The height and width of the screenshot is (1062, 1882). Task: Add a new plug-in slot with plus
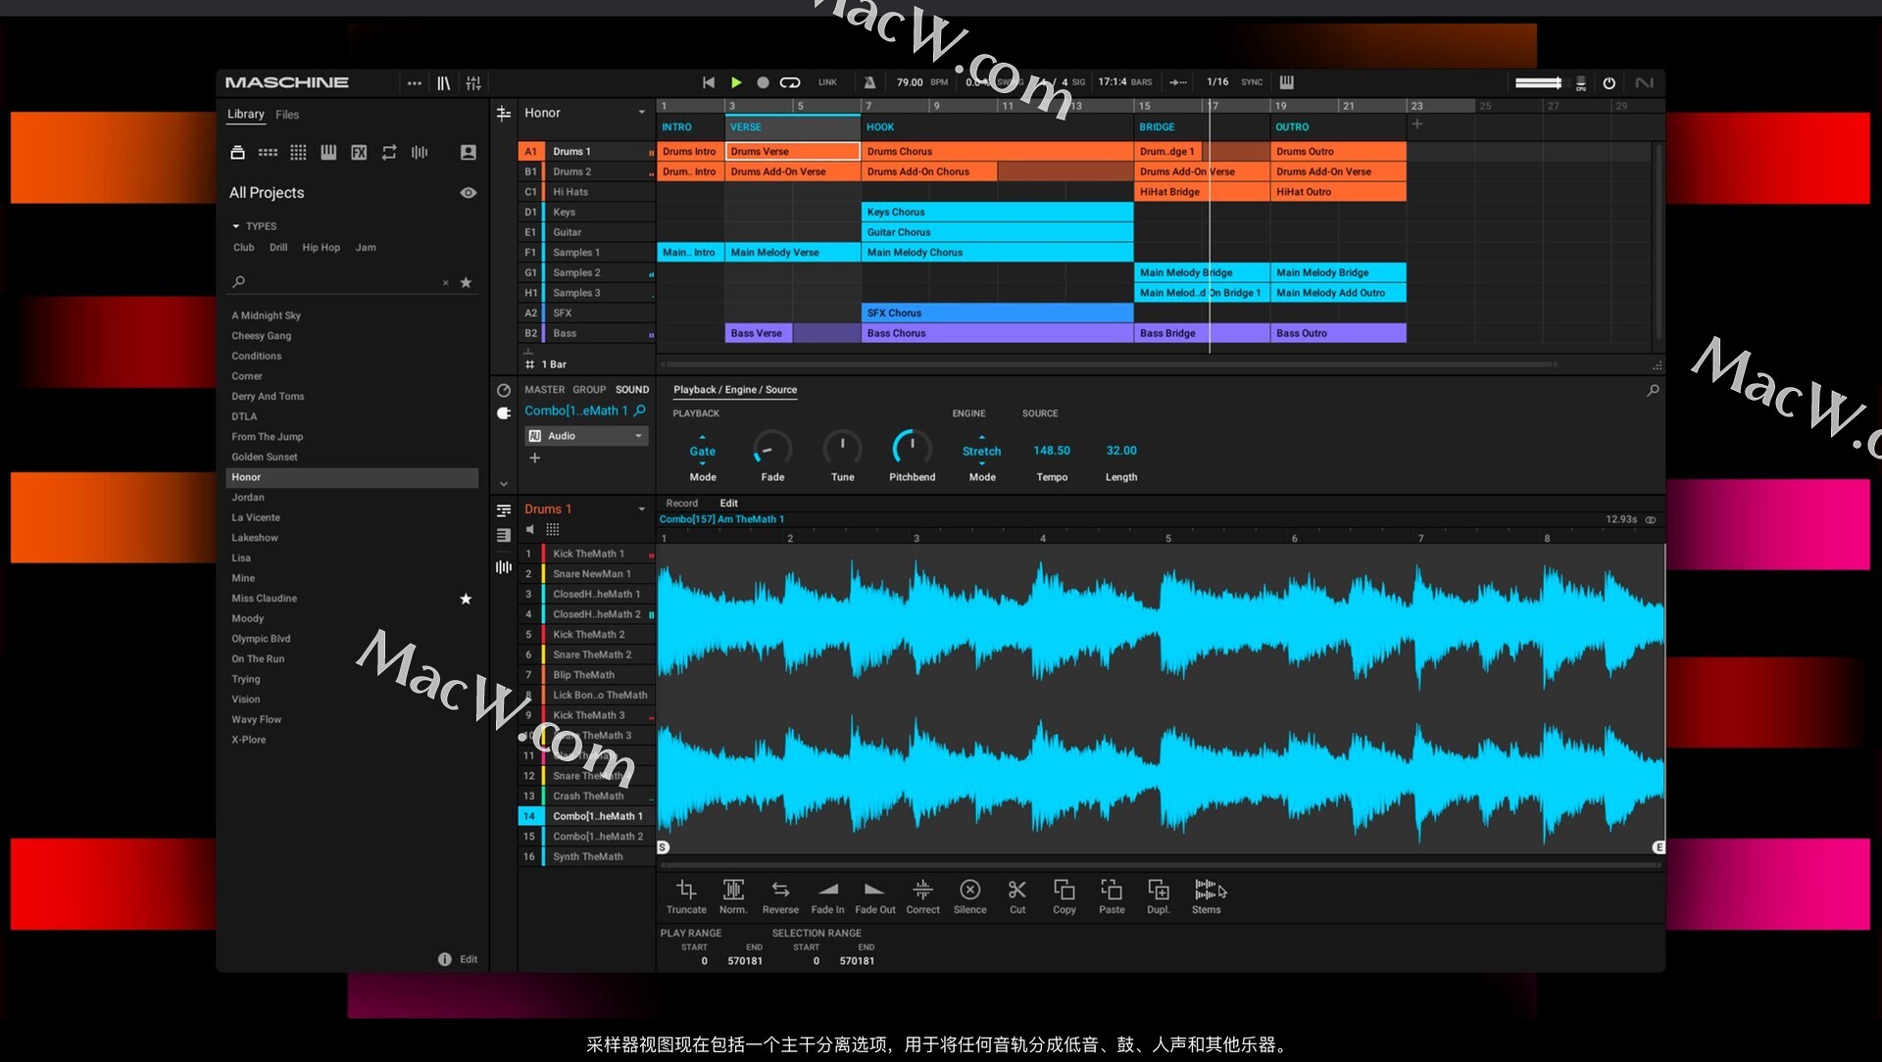click(534, 458)
